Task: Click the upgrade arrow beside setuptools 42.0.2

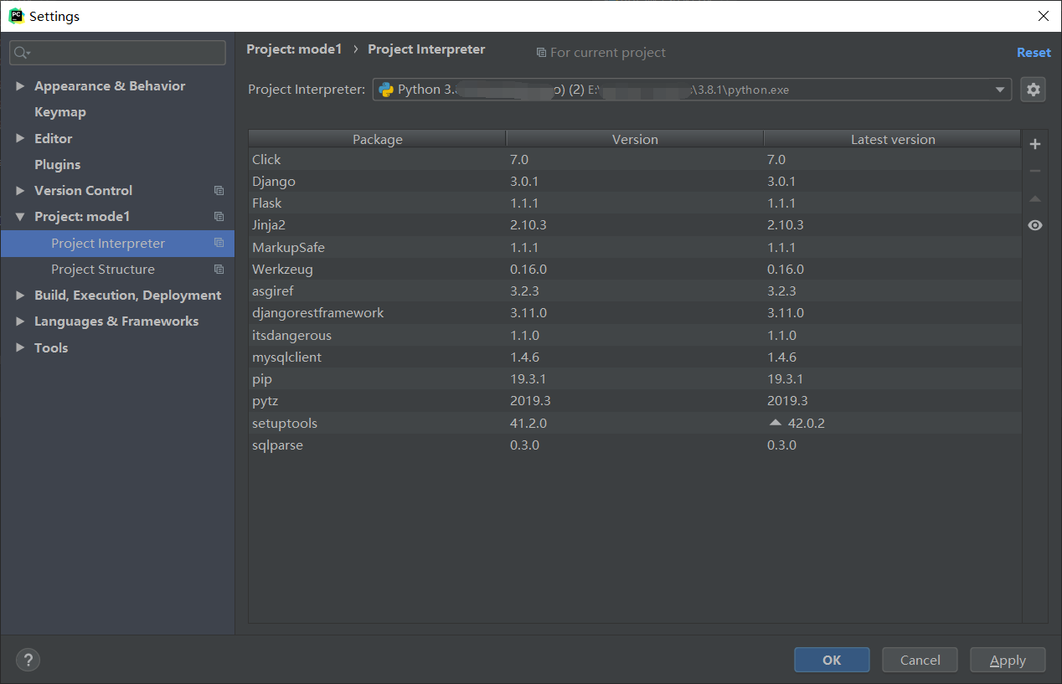Action: pyautogui.click(x=776, y=423)
